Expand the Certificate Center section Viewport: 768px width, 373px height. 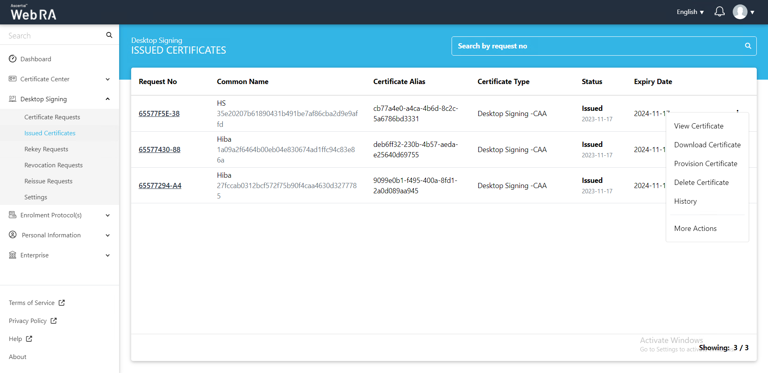click(x=107, y=79)
